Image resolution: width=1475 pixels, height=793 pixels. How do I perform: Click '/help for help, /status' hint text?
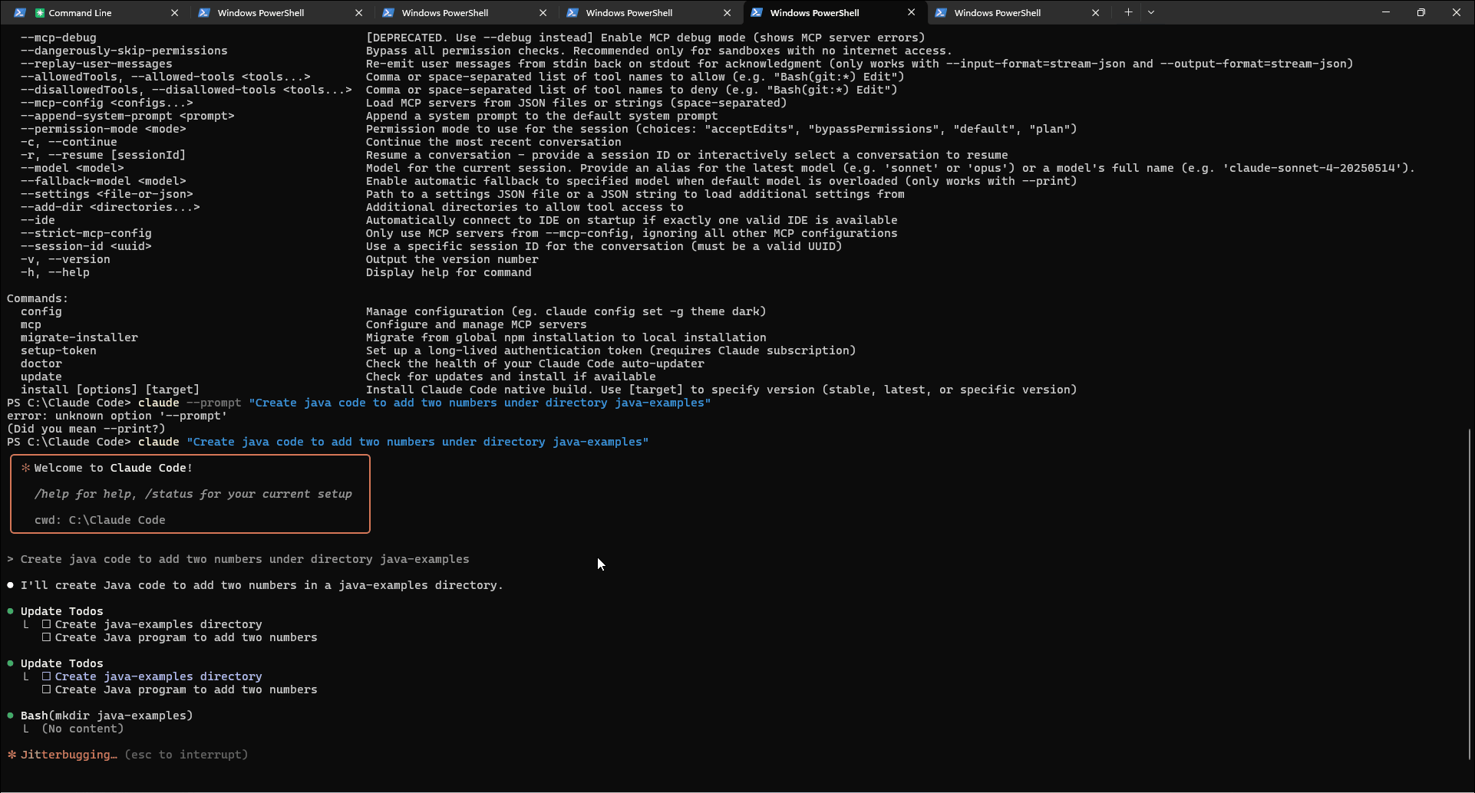(193, 494)
